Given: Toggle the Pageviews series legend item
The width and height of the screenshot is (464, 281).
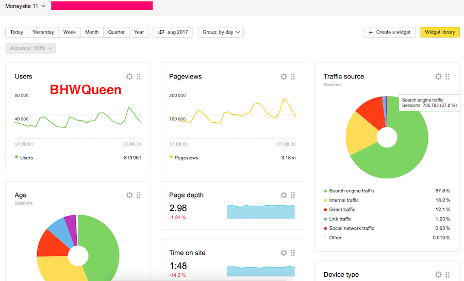Looking at the screenshot, I should 184,158.
